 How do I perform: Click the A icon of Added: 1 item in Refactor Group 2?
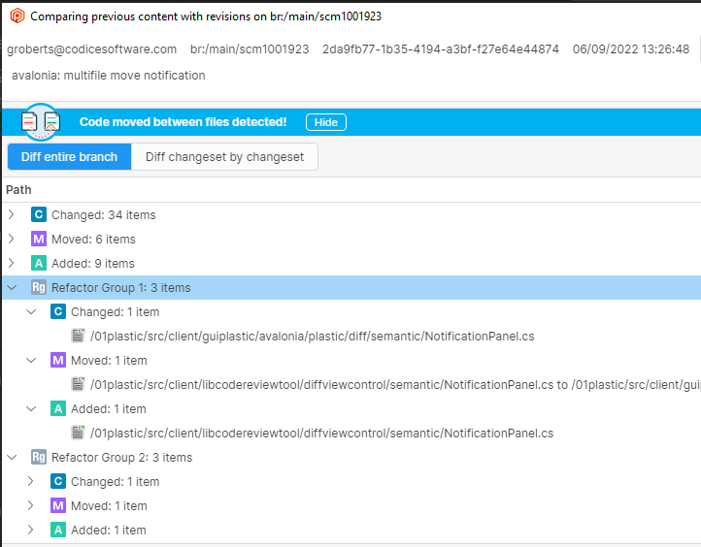58,530
